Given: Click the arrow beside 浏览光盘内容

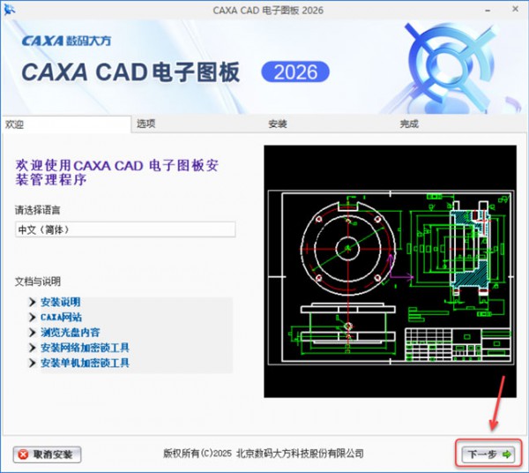Looking at the screenshot, I should 33,332.
